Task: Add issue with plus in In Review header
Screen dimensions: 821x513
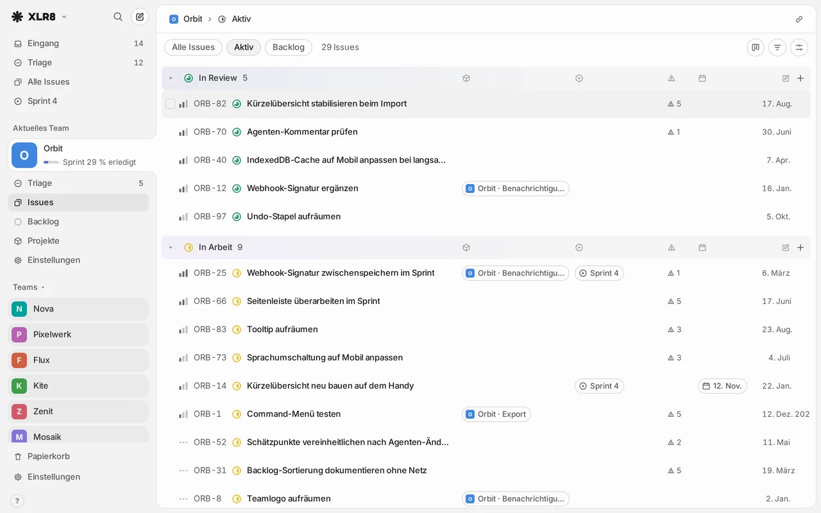Action: 800,78
